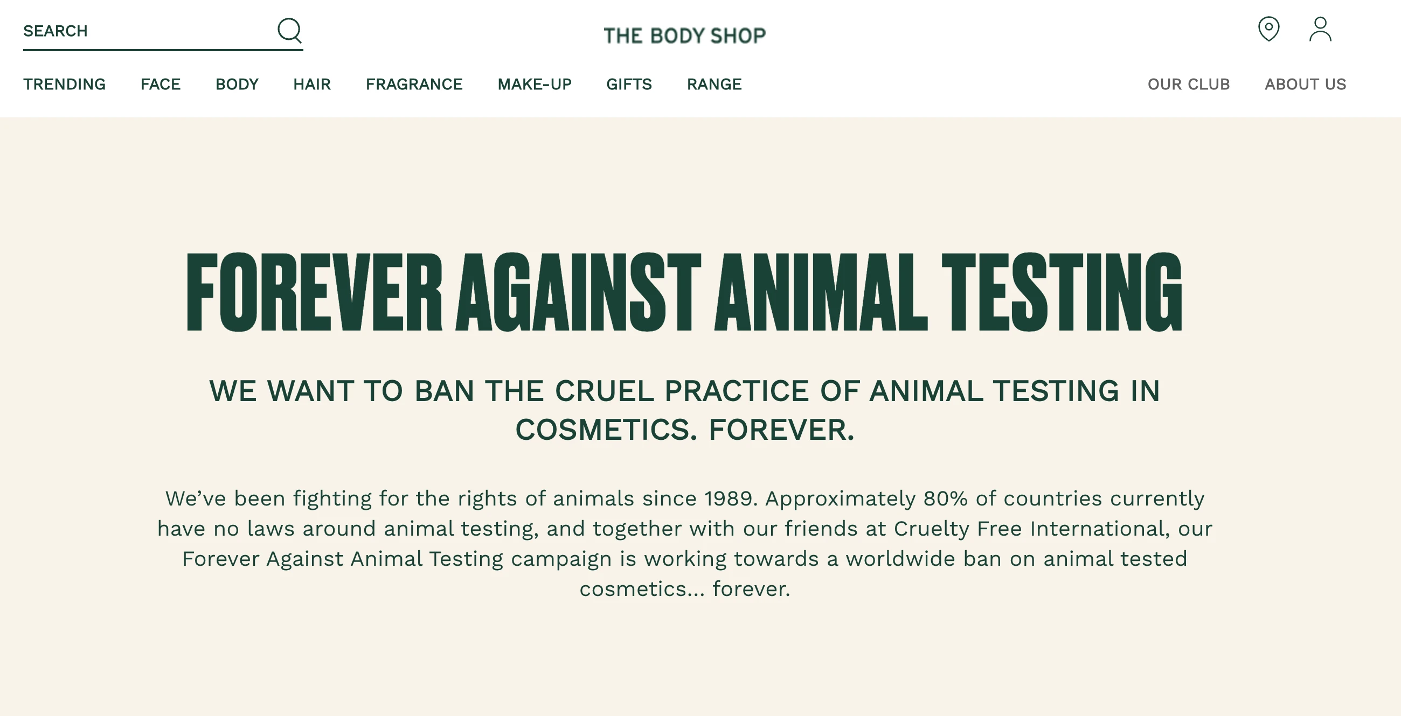Open the Face menu
The height and width of the screenshot is (716, 1401).
click(x=161, y=84)
